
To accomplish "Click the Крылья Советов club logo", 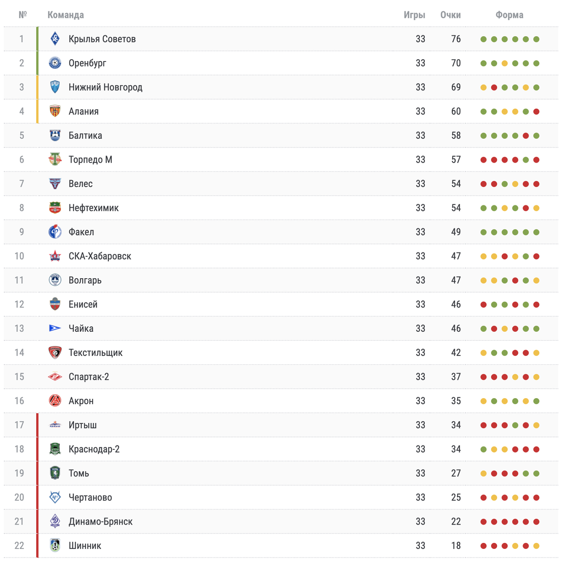I will 55,39.
